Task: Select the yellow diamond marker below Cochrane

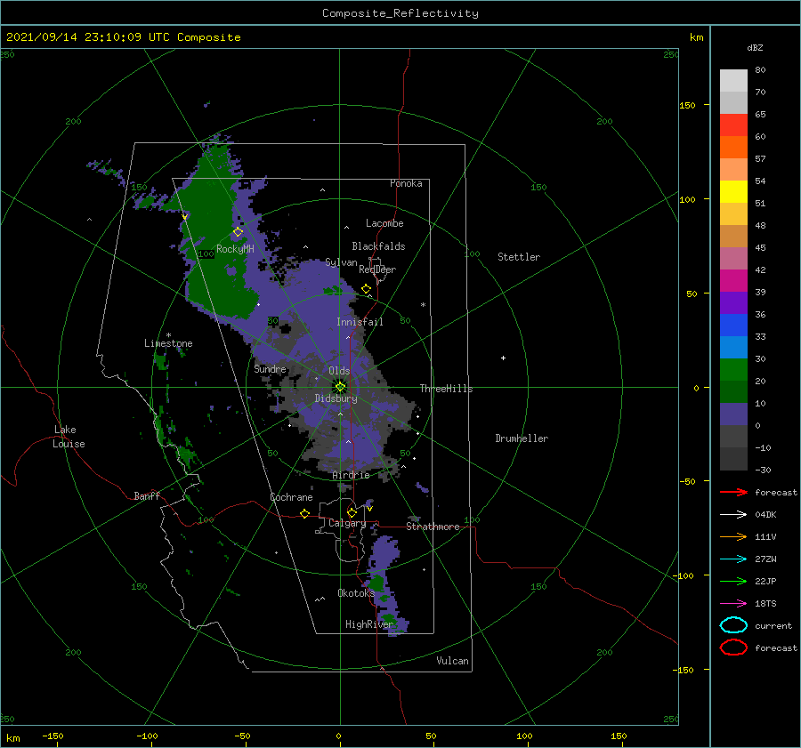Action: pyautogui.click(x=305, y=514)
